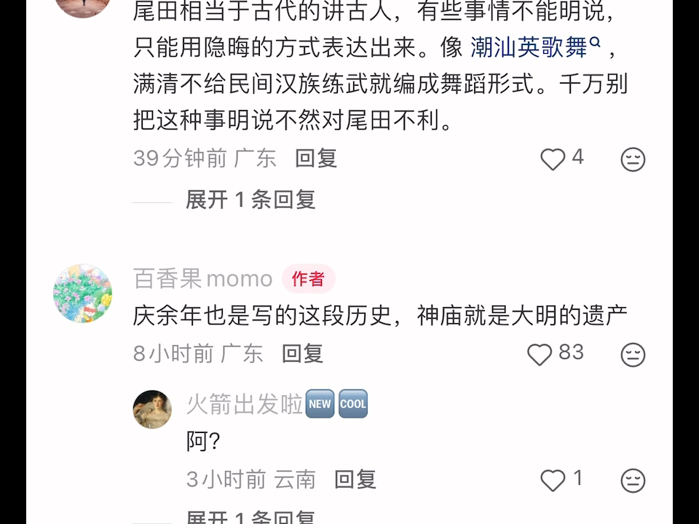Like 火箭出发啦's reply with heart icon
The image size is (699, 524).
553,480
